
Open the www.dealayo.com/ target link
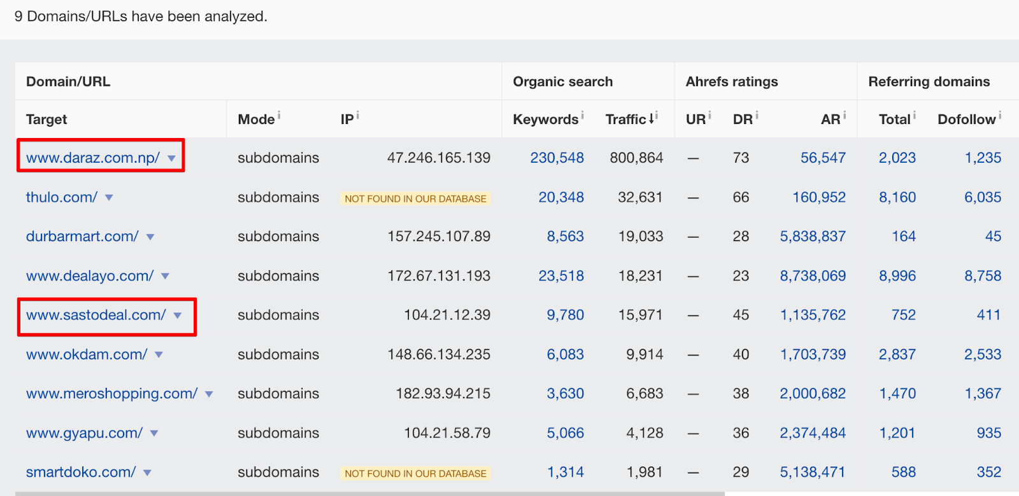[90, 276]
